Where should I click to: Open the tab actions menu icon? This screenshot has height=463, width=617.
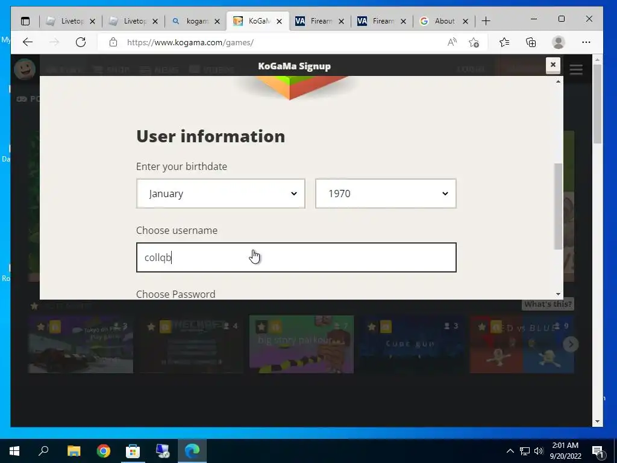coord(25,21)
